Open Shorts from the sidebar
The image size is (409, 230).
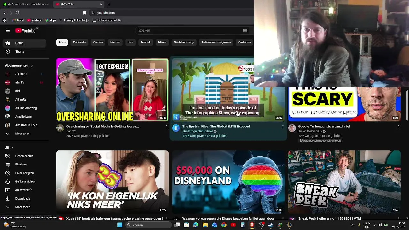coord(24,51)
